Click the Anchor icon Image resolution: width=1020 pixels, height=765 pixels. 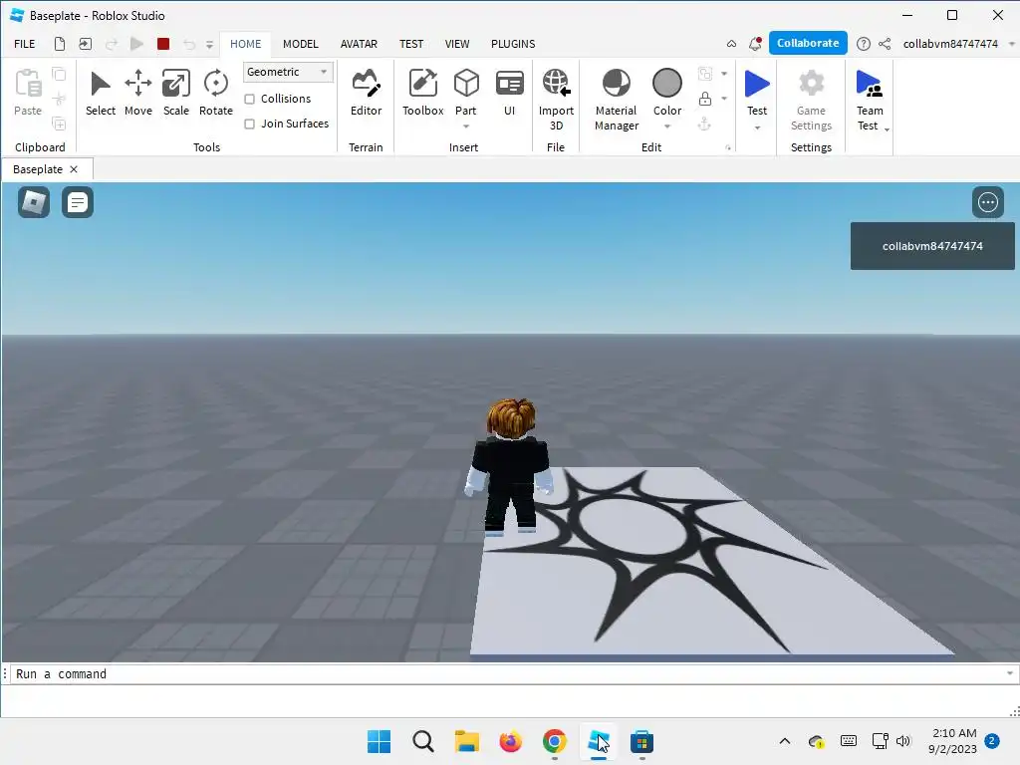coord(704,124)
